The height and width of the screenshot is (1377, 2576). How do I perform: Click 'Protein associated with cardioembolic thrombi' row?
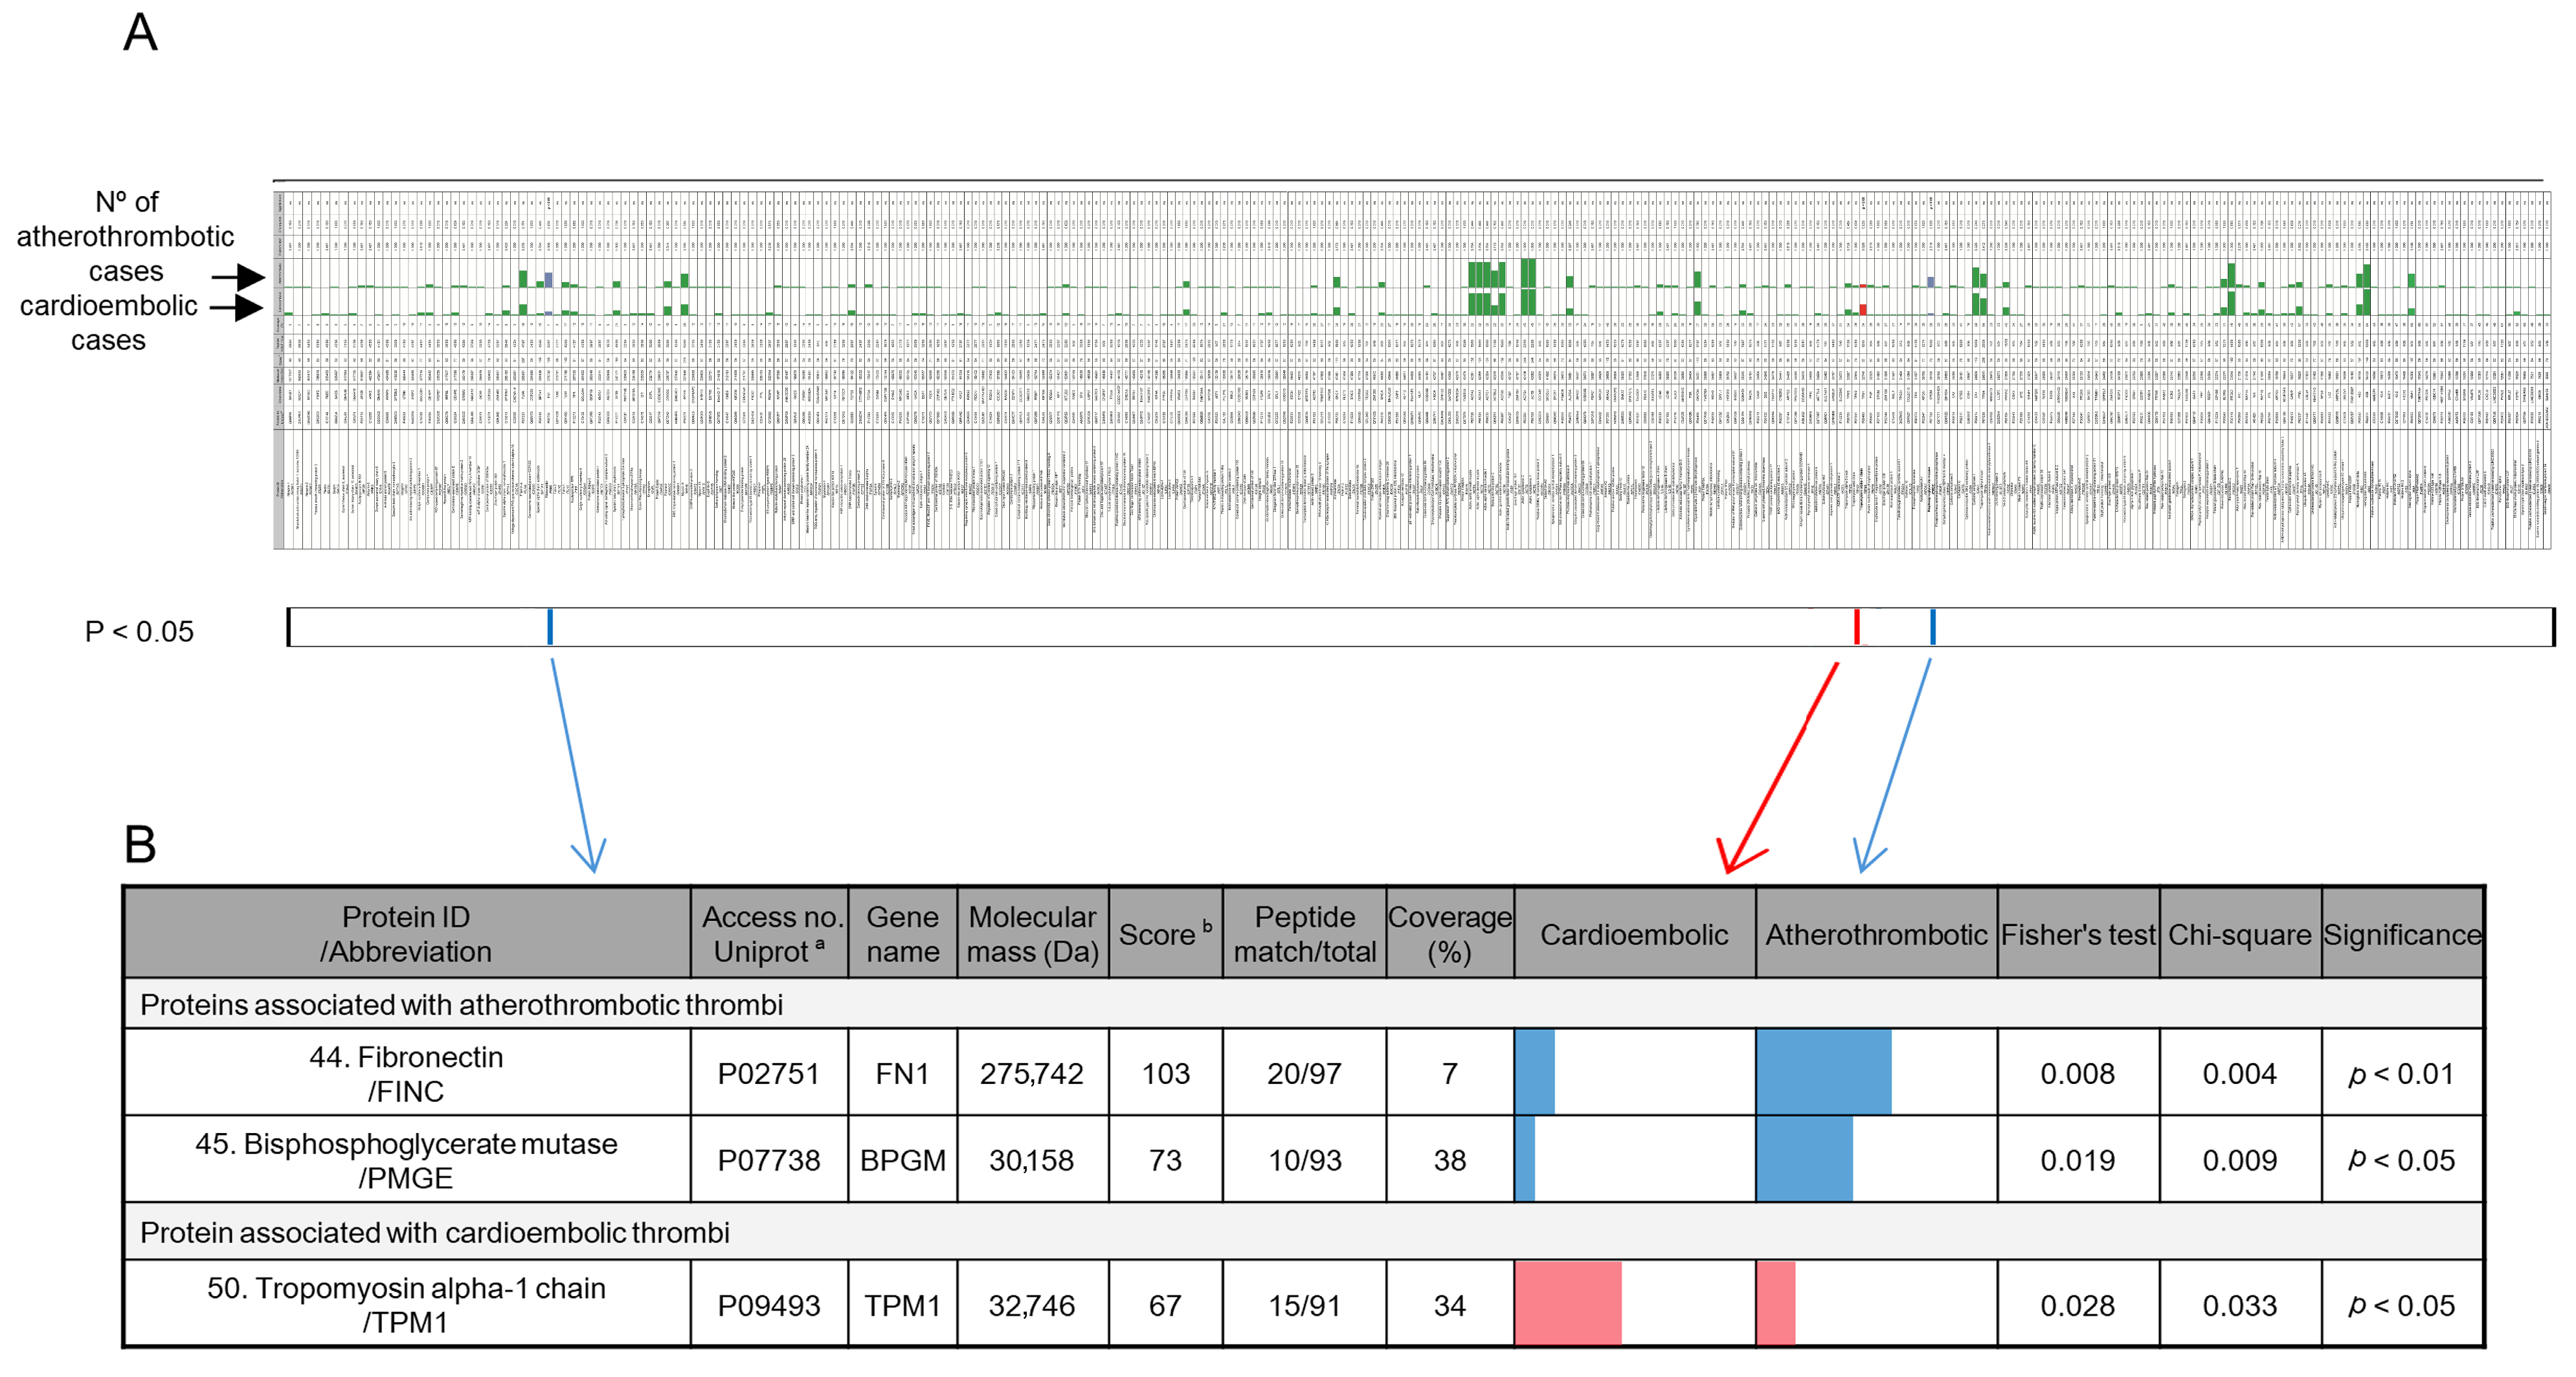pyautogui.click(x=434, y=1232)
